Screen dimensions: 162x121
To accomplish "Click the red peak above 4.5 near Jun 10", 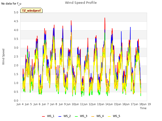I will coord(71,21).
